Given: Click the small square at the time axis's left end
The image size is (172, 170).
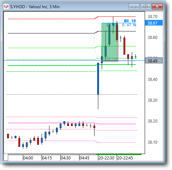Looking at the screenshot, I should click(x=6, y=157).
